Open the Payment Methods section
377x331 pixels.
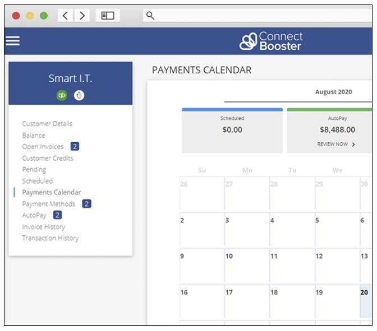pos(48,204)
